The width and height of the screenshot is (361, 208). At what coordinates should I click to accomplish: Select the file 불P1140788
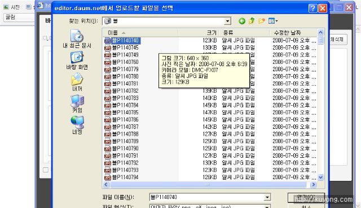click(x=125, y=134)
